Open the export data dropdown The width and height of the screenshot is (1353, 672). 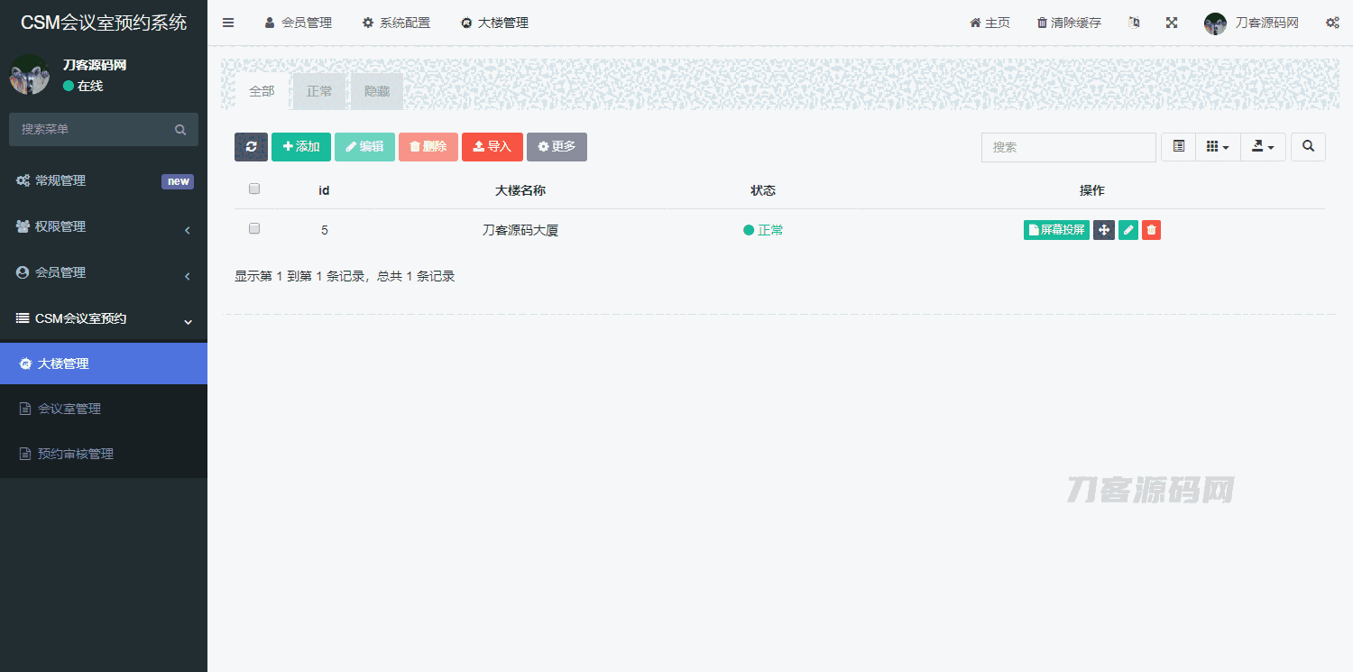[x=1263, y=147]
